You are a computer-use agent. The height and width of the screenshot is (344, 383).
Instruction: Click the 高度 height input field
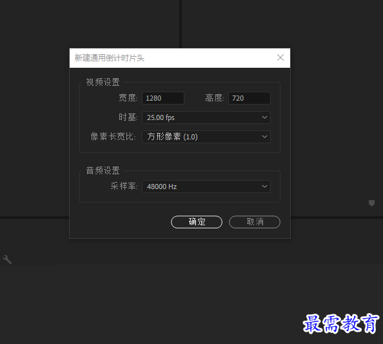coord(250,98)
